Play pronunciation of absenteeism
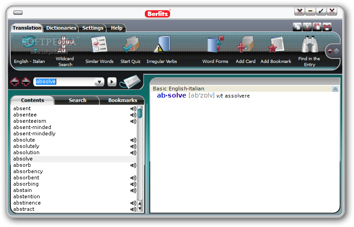 point(133,121)
